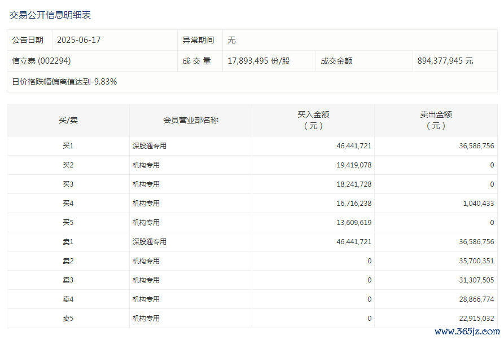
Task: Click the 成交量 value 17,893,495 份/股
Action: click(258, 61)
